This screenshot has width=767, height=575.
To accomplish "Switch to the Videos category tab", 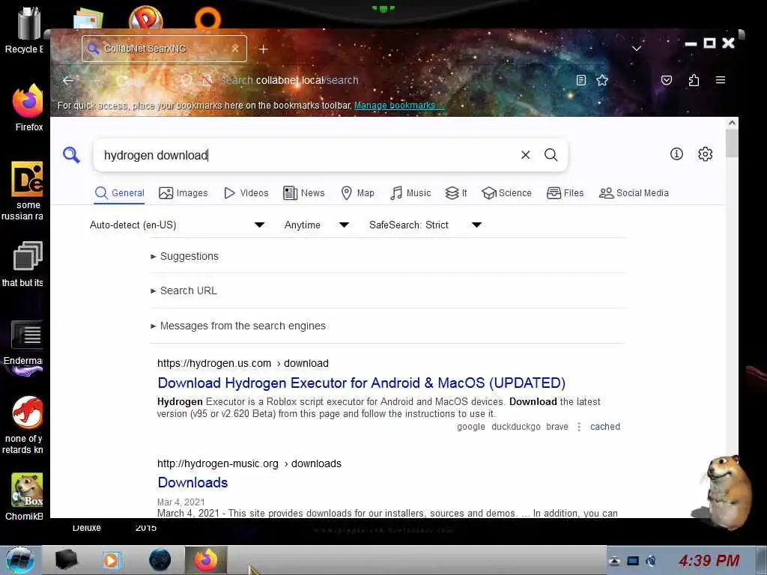I will coord(246,193).
